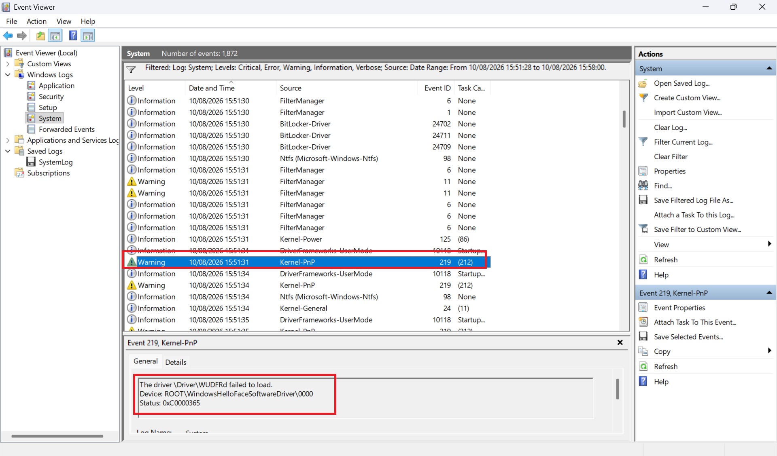Collapse the Saved Logs tree node

(x=8, y=151)
